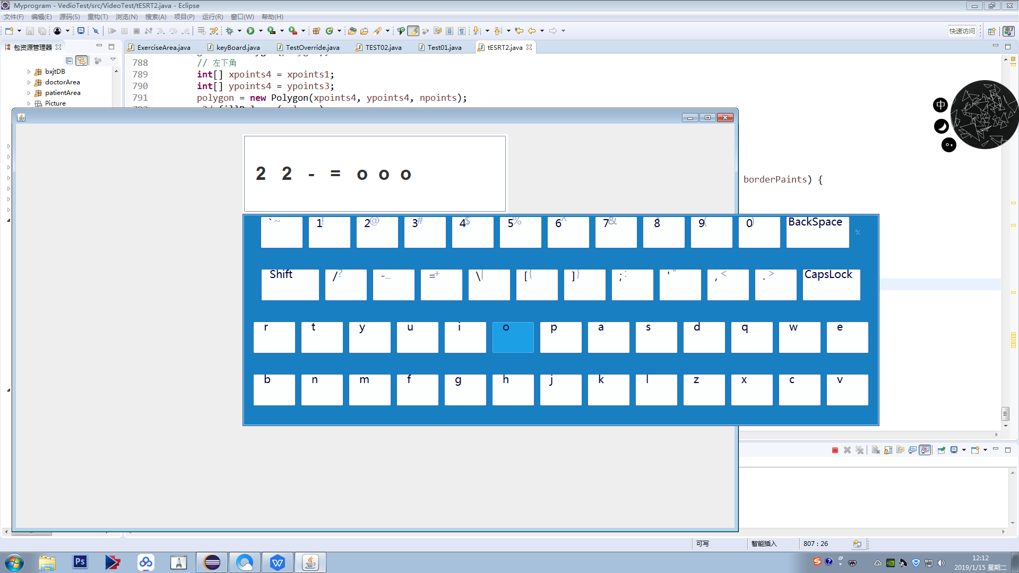Toggle Scroll Lock in the Console toolbar
Screen dimensions: 1019x573
pyautogui.click(x=888, y=450)
